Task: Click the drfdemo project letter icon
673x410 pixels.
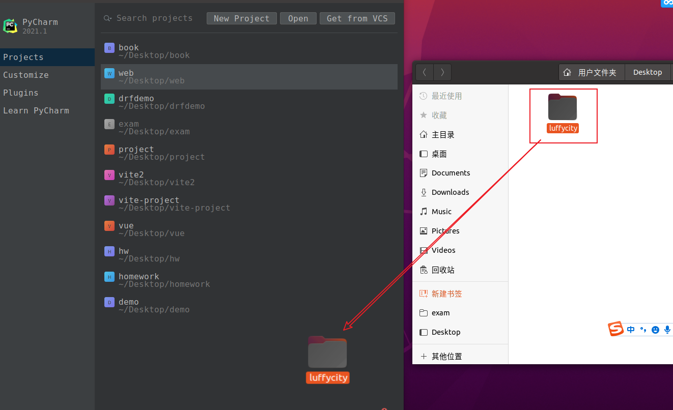Action: coord(109,99)
